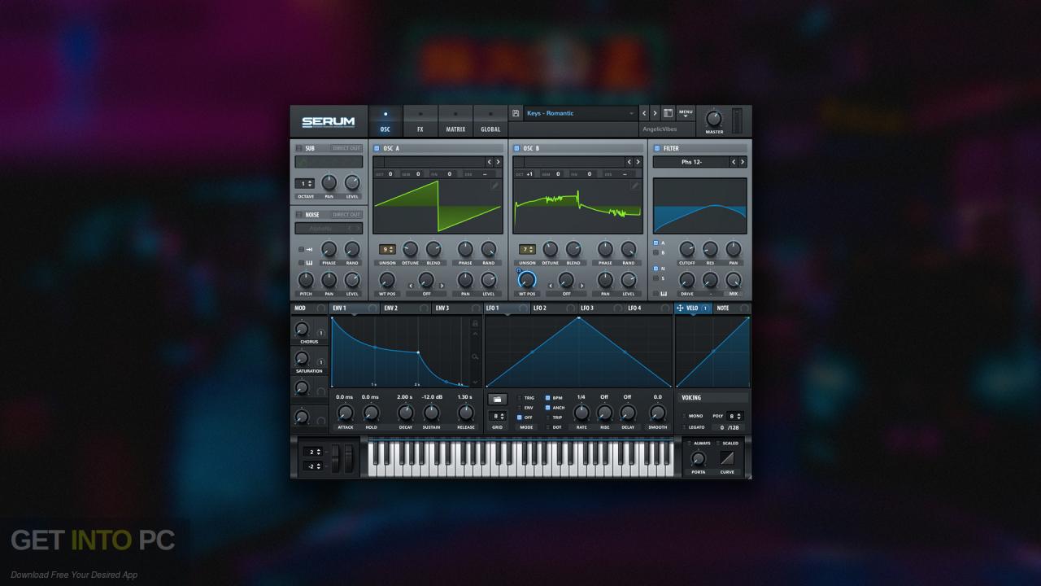1041x586 pixels.
Task: Click the portamento CURVE shape icon
Action: click(x=726, y=458)
